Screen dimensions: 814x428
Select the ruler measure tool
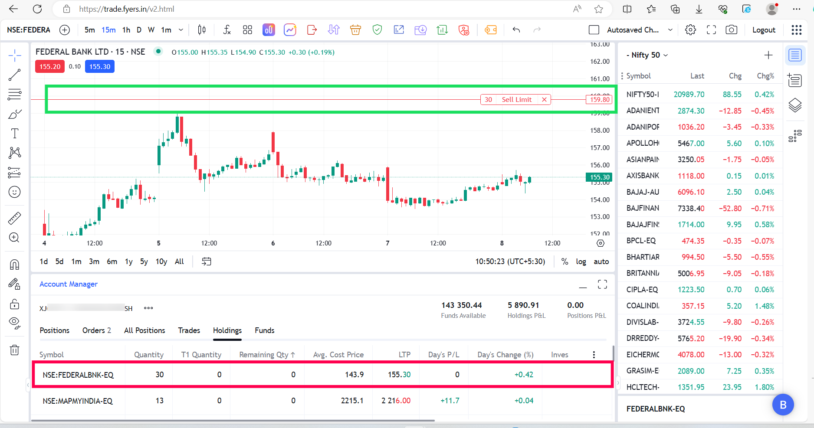point(15,218)
